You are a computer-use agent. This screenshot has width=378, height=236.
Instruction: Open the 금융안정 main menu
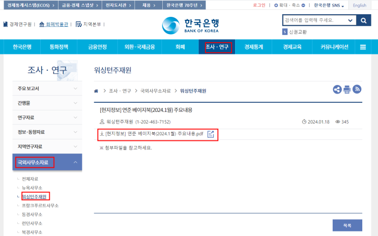click(97, 47)
